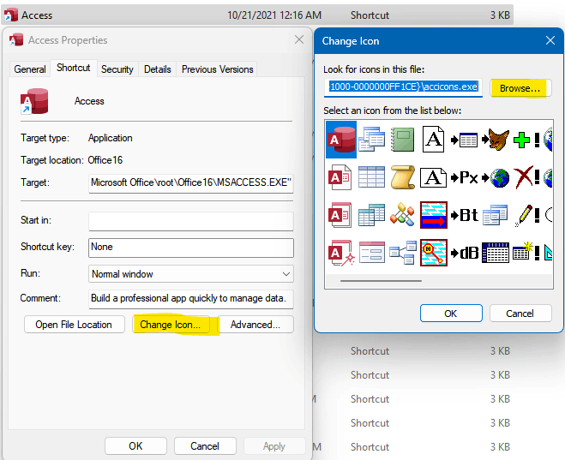Click the large Access shortcut icon in Properties

(34, 101)
